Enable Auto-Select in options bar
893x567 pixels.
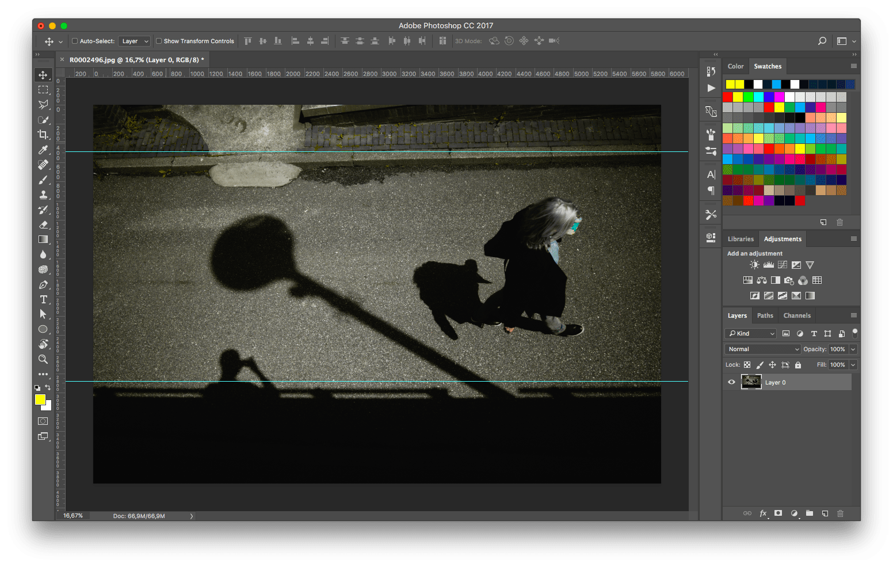click(x=75, y=41)
